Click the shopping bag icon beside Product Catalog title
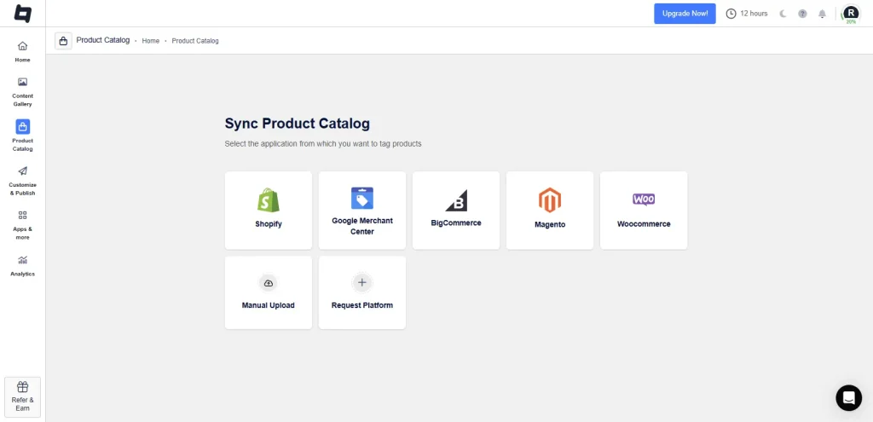This screenshot has width=873, height=422. 63,41
